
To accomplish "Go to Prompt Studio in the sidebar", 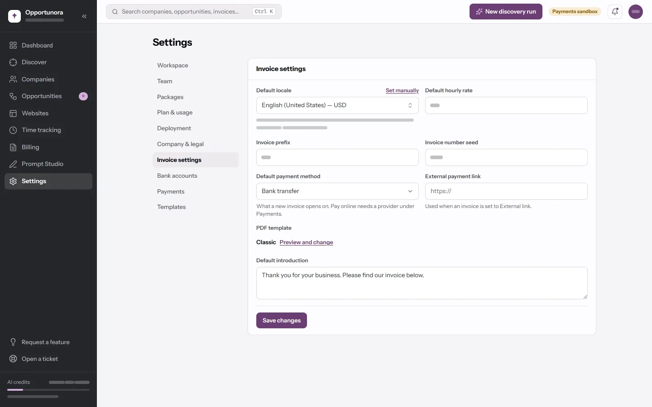I will coord(48,164).
